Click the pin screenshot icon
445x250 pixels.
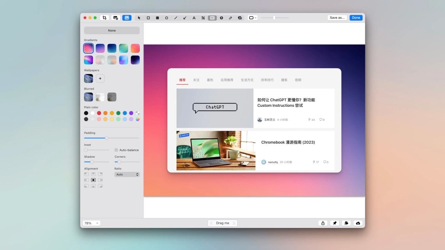(x=335, y=223)
